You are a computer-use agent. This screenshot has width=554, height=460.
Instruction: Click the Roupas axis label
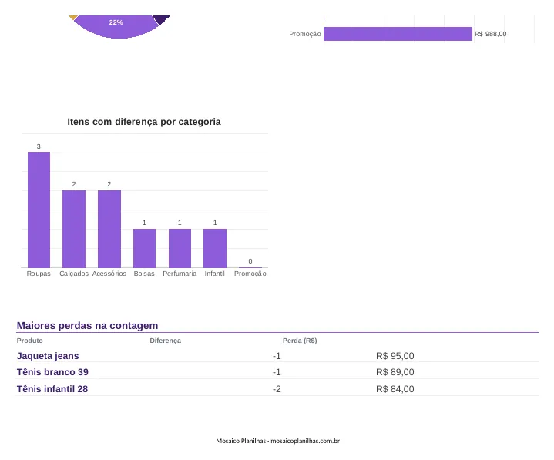click(x=39, y=274)
